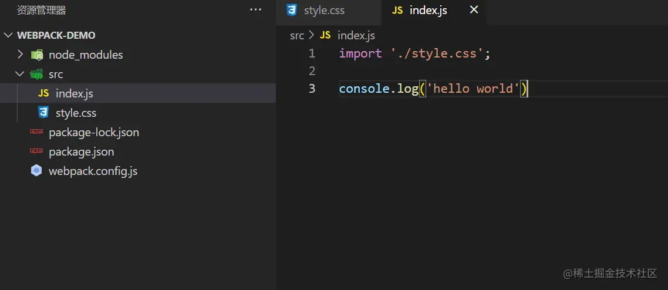This screenshot has height=290, width=668.
Task: Switch to the style.css tab
Action: 324,11
